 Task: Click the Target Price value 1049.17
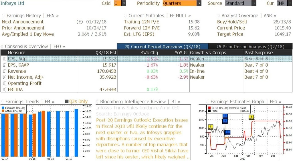(283, 34)
